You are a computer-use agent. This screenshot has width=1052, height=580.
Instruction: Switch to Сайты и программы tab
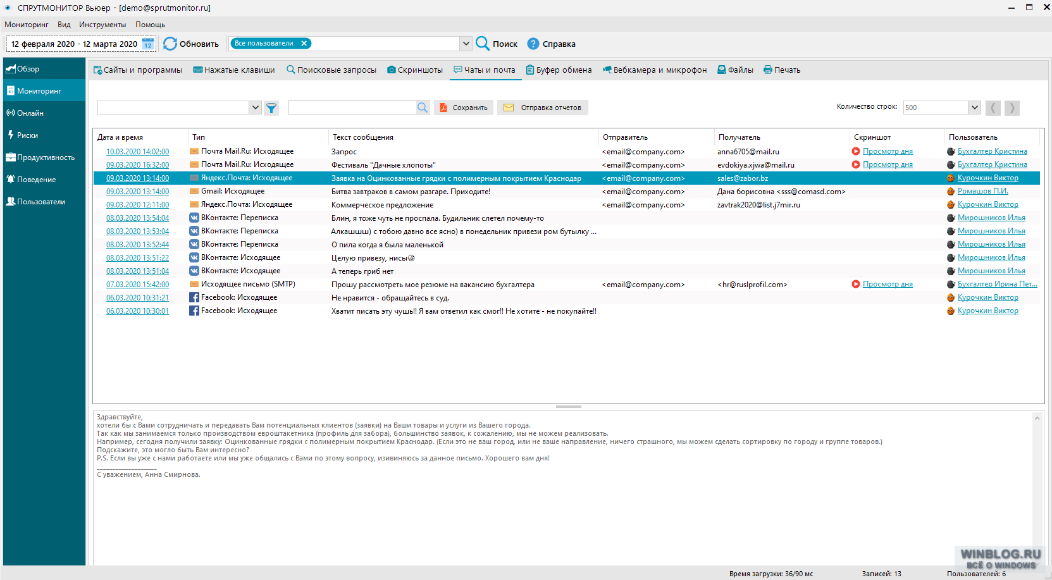coord(138,70)
